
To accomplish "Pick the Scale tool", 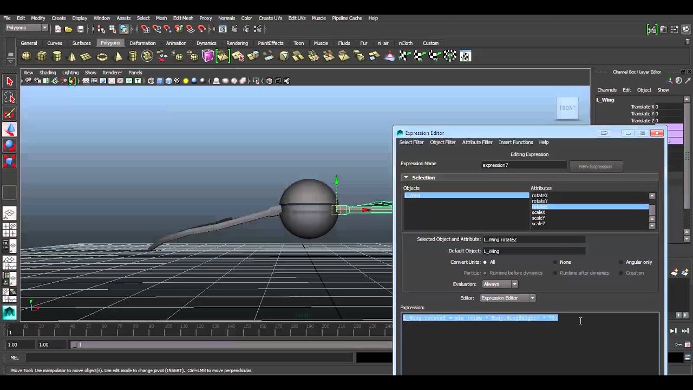I will click(x=9, y=161).
